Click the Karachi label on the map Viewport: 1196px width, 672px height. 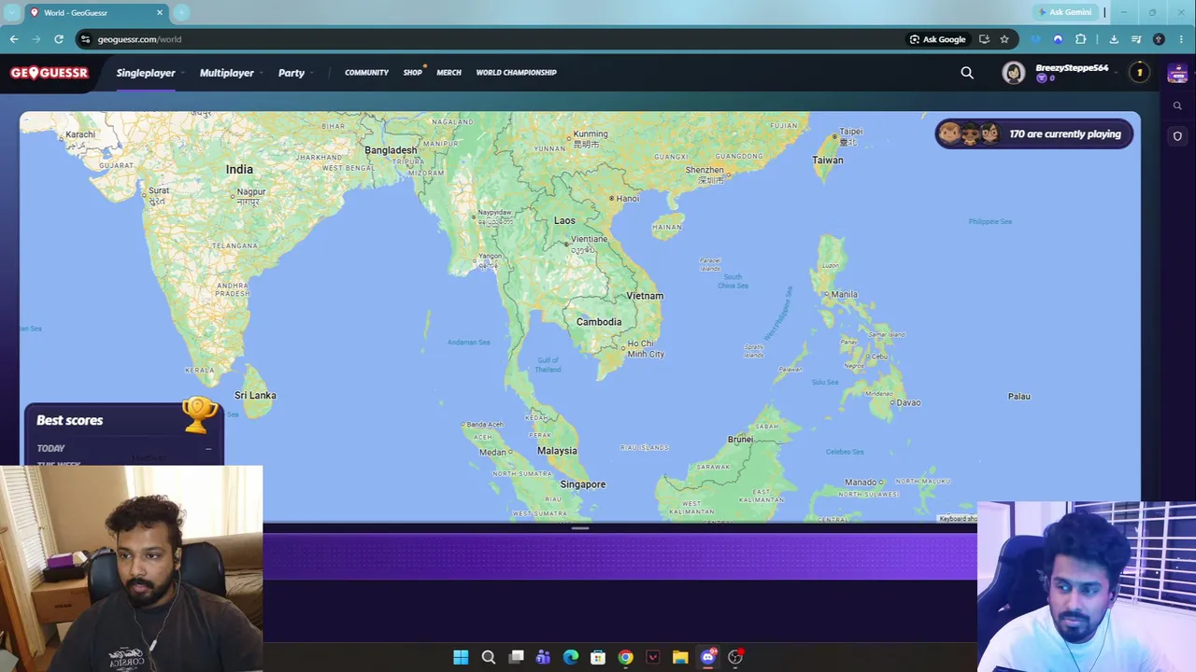tap(80, 134)
